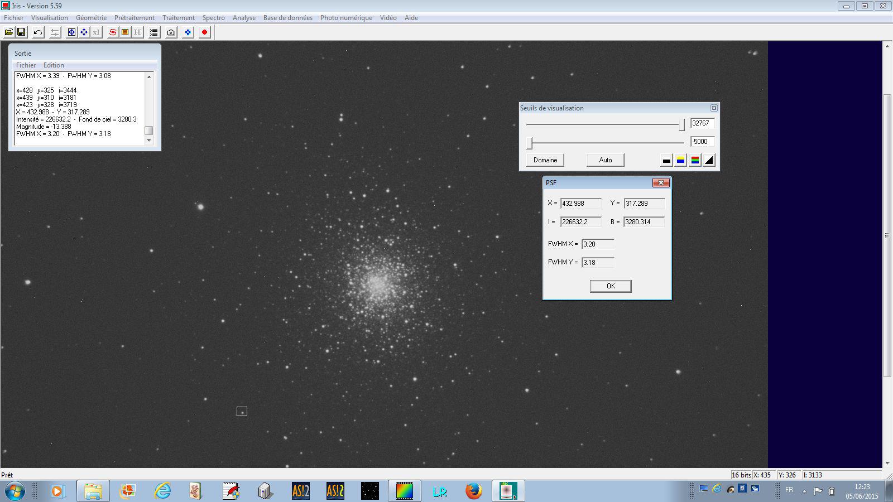The width and height of the screenshot is (893, 502).
Task: Apply blue-yellow palette in Seuils dialog
Action: click(x=680, y=161)
